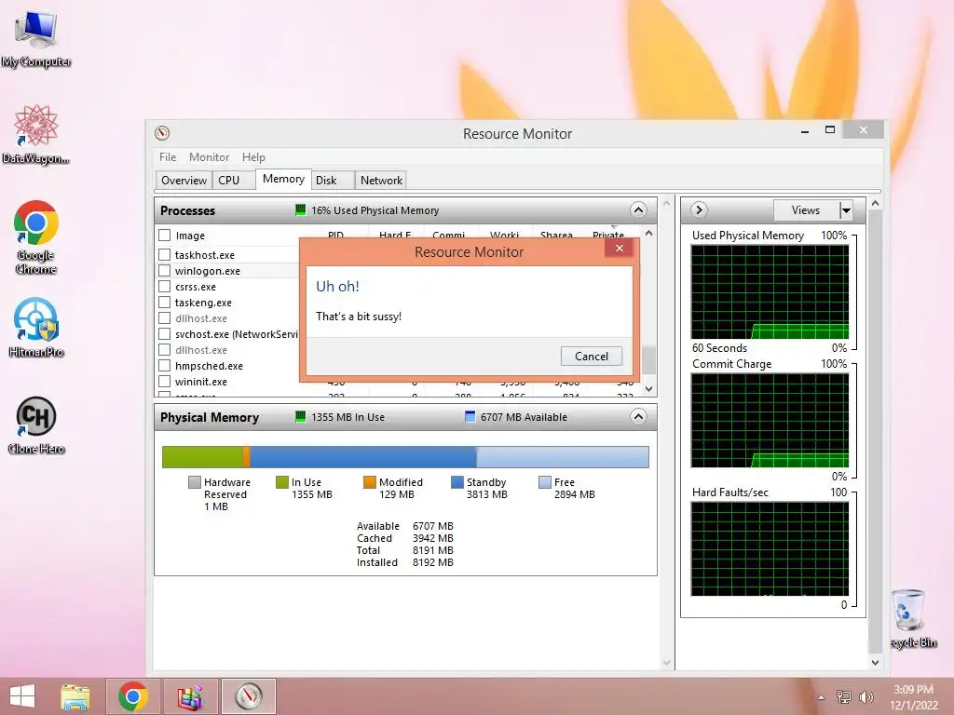Open Chrome from the taskbar
The height and width of the screenshot is (715, 954).
(133, 696)
